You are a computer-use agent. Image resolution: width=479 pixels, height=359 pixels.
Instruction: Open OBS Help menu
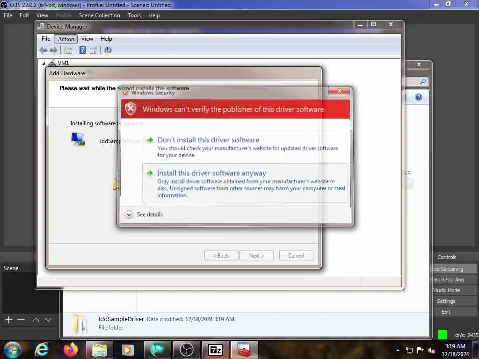[154, 15]
